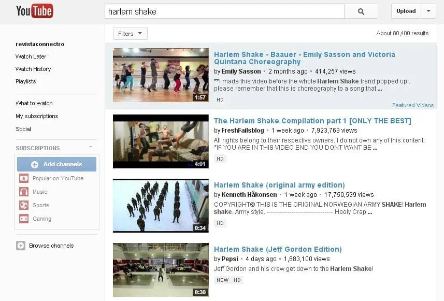This screenshot has height=301, width=444.
Task: Click the 1,683,100 views text
Action: [307, 259]
